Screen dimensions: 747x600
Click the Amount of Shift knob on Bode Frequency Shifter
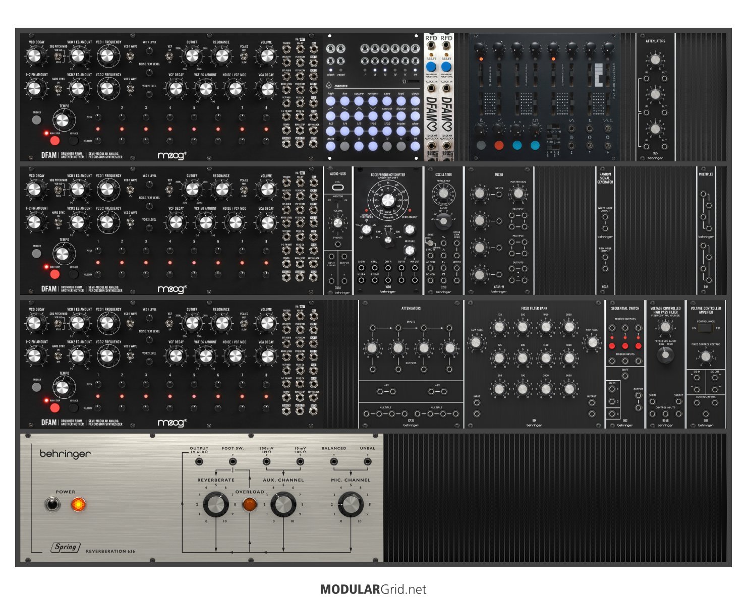pyautogui.click(x=388, y=200)
